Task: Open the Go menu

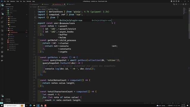Action: point(21,1)
